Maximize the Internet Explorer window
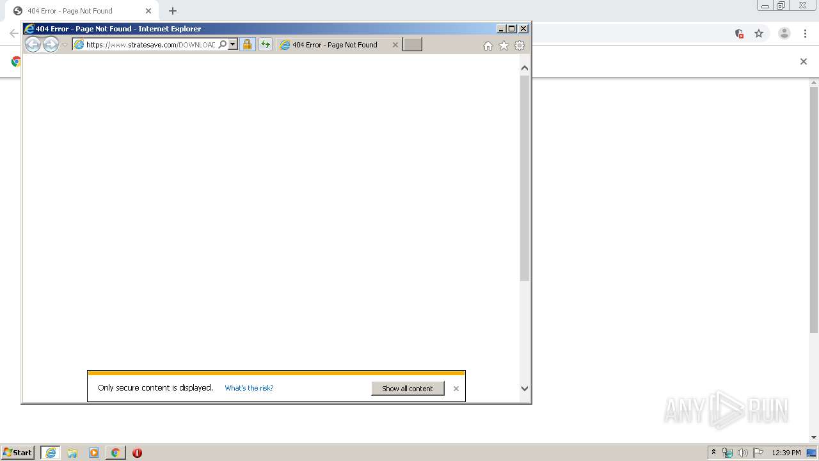 [x=512, y=29]
